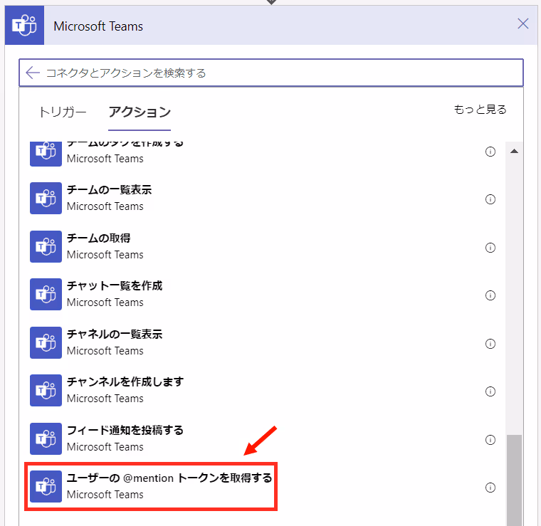Click Teams icon beside チームの一覧表示
This screenshot has height=526, width=541.
click(x=46, y=199)
